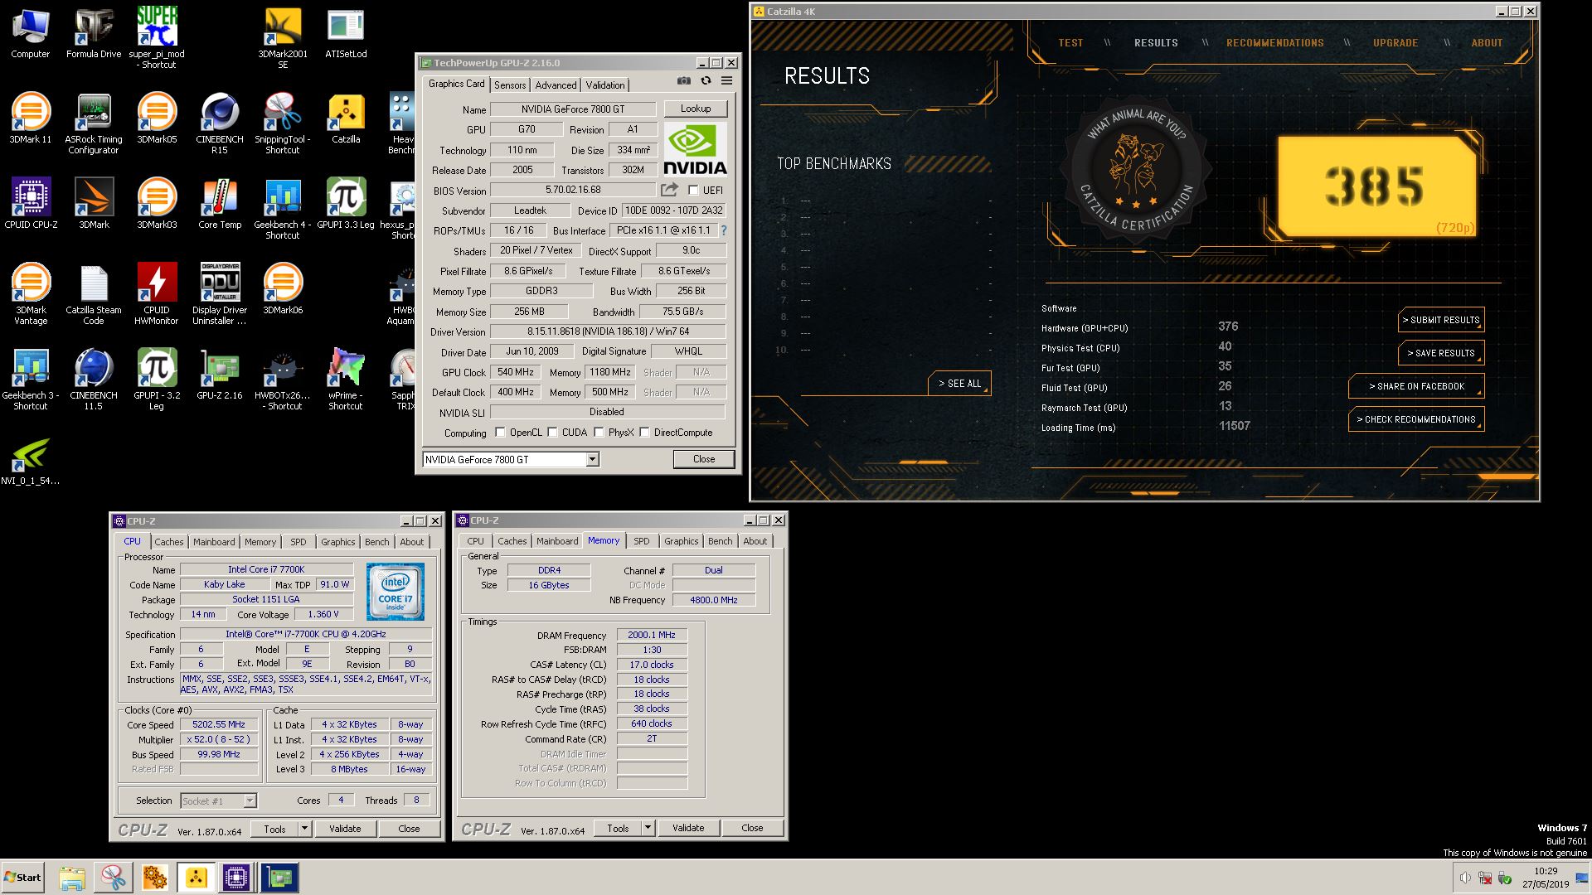Launch SnippingTool shortcut on desktop
1592x895 pixels.
pyautogui.click(x=283, y=123)
